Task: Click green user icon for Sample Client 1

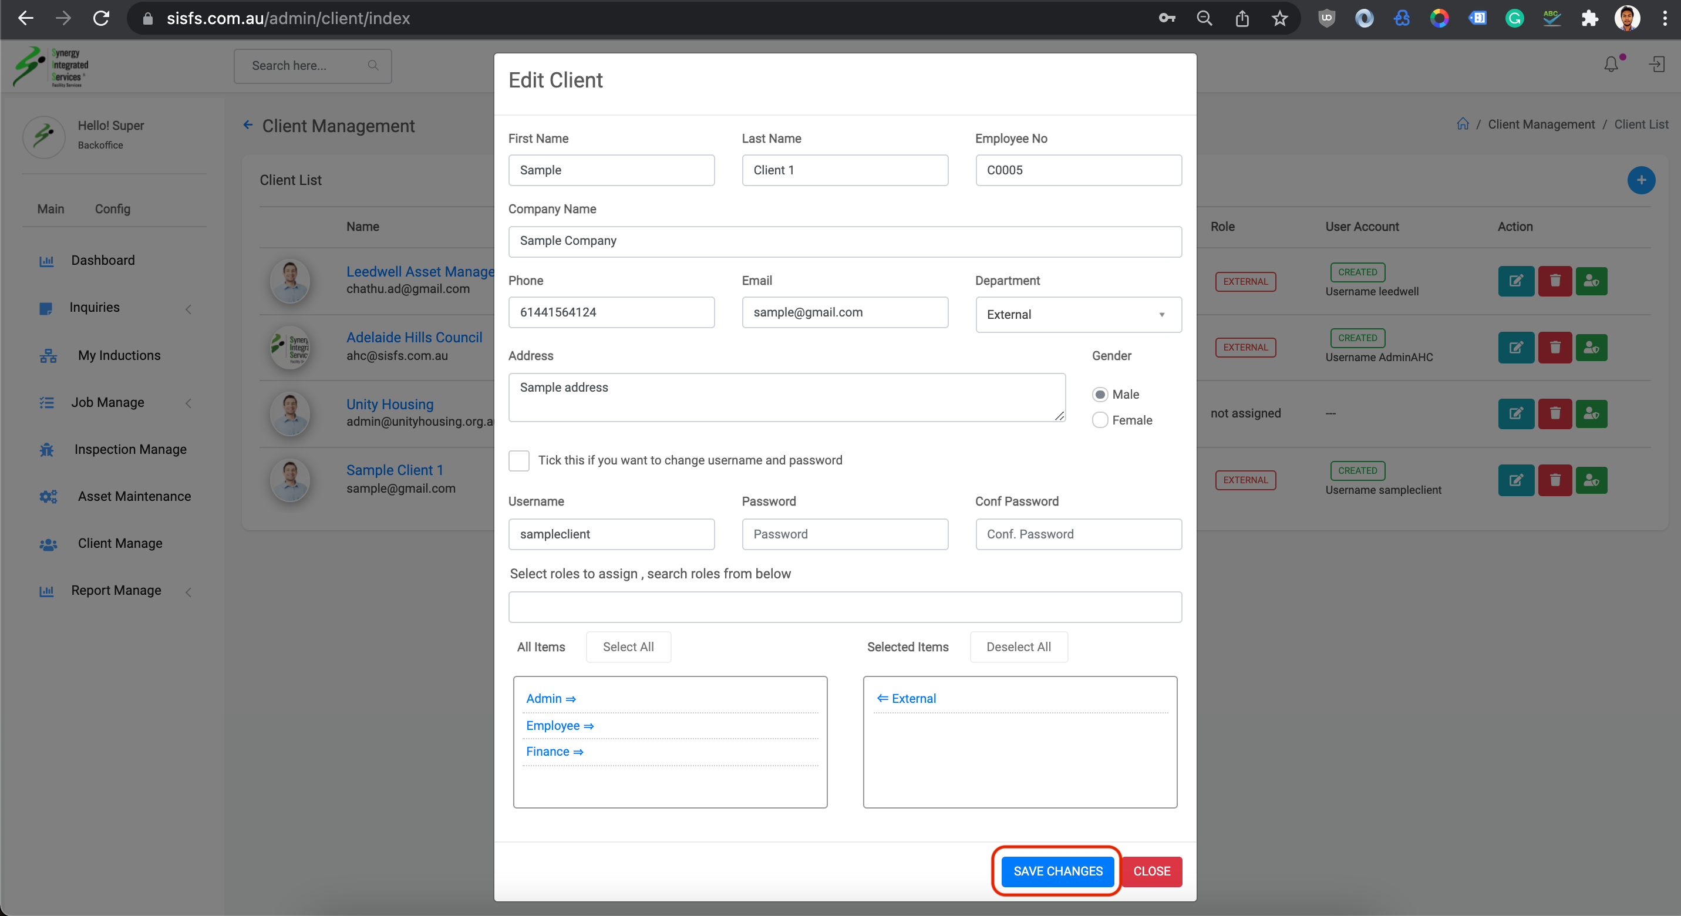Action: click(1591, 480)
